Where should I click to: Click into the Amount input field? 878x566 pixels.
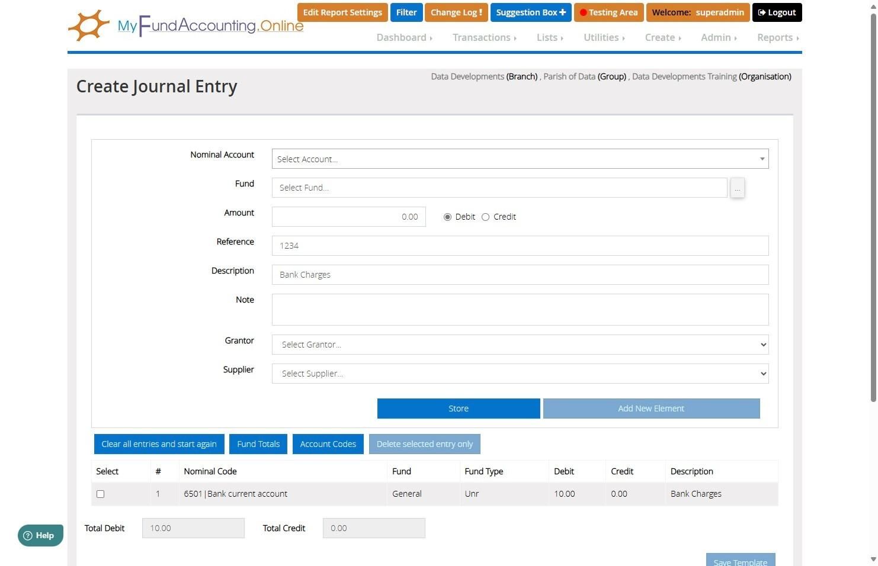coord(348,217)
